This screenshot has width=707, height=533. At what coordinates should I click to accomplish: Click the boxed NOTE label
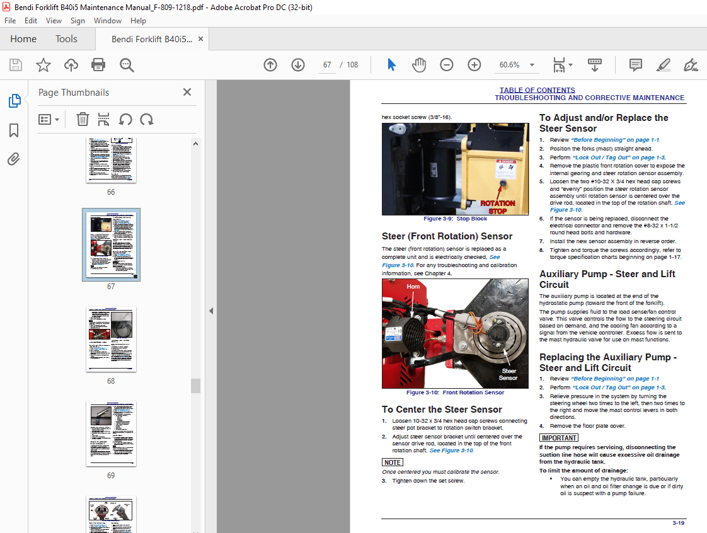point(393,462)
